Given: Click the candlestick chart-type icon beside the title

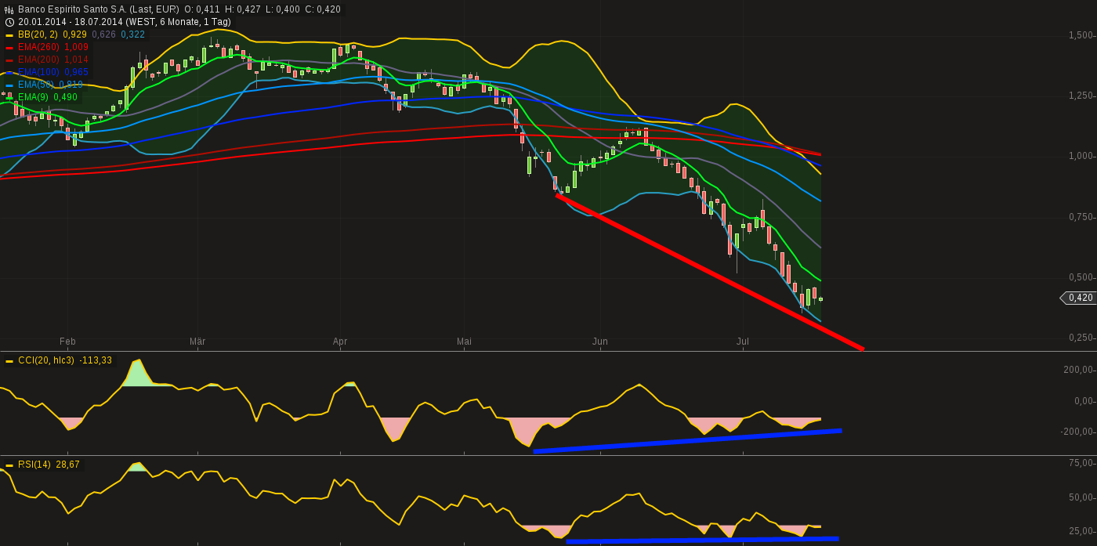Looking at the screenshot, I should 9,9.
